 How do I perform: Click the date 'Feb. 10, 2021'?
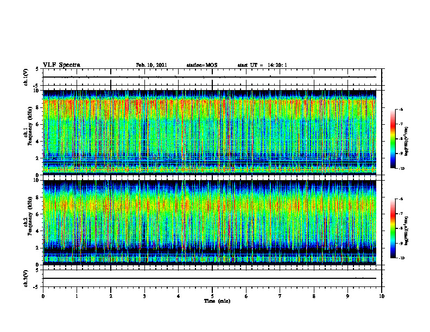pyautogui.click(x=151, y=65)
